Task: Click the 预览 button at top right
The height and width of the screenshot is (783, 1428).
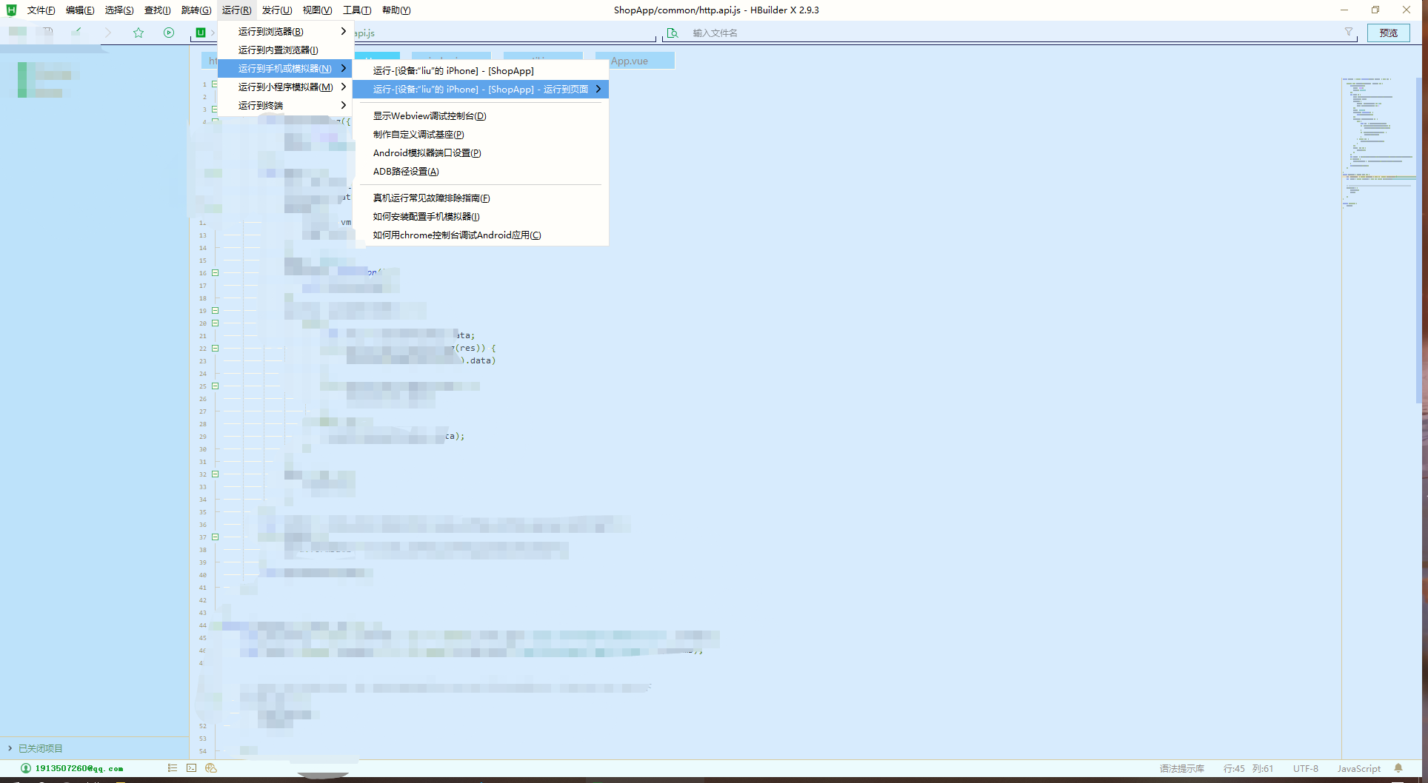Action: coord(1387,33)
